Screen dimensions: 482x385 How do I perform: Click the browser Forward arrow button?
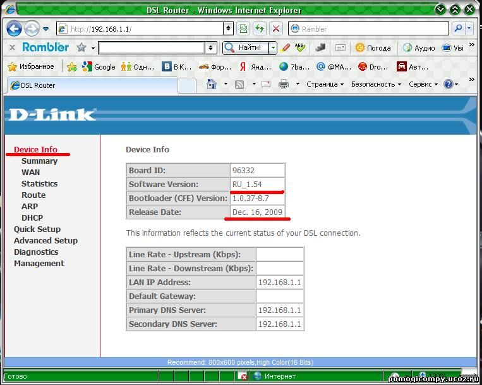pyautogui.click(x=32, y=29)
